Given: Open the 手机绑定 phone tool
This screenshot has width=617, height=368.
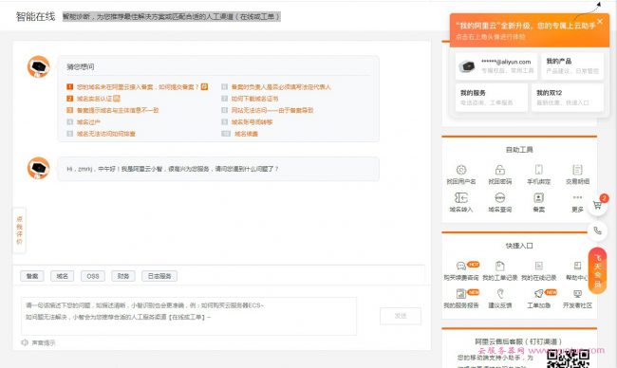Looking at the screenshot, I should [539, 175].
